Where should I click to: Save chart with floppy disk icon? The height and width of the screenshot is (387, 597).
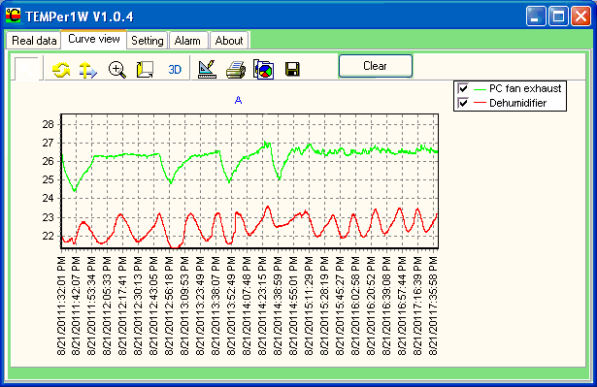(x=292, y=70)
